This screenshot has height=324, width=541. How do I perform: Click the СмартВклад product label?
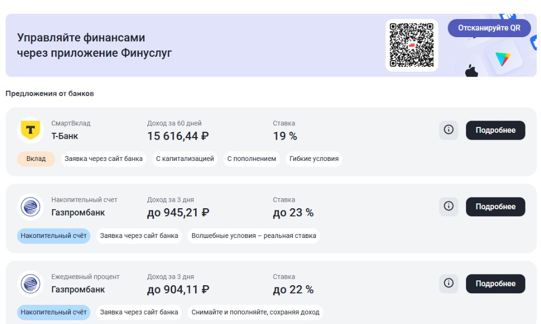point(71,123)
